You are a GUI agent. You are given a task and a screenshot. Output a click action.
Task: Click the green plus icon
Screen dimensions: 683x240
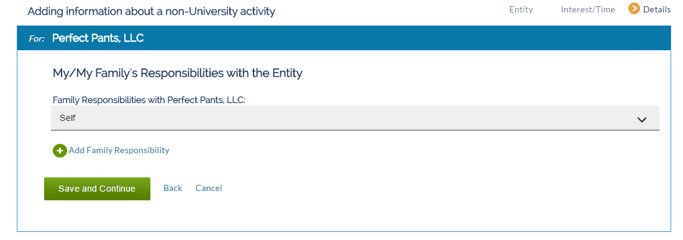[60, 151]
